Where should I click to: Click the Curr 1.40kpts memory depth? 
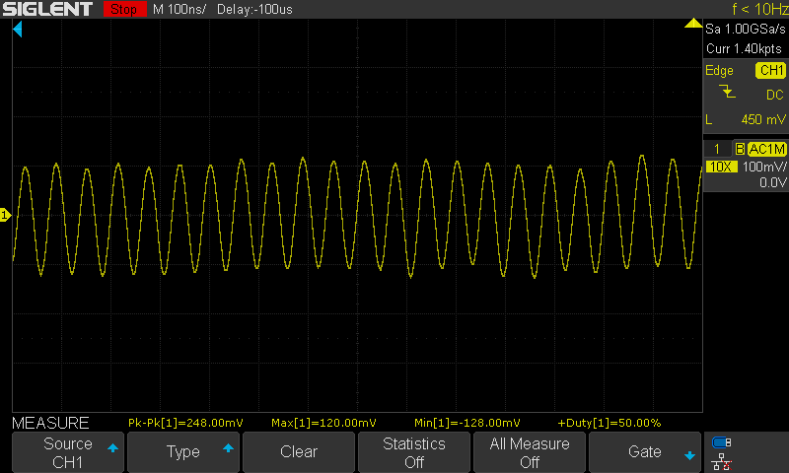pos(744,48)
